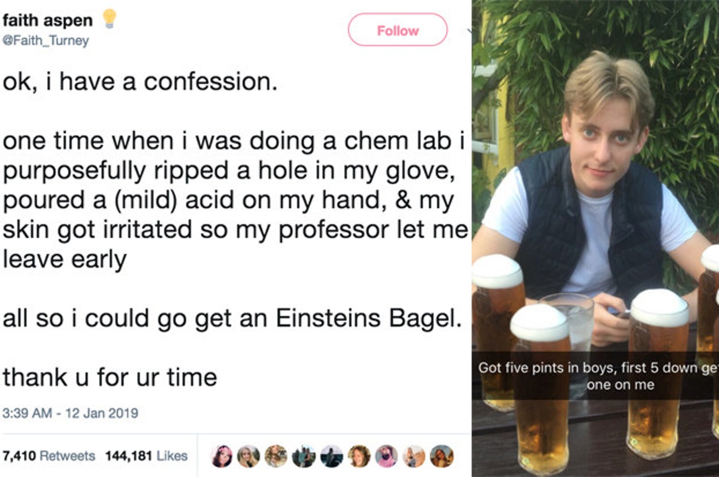Click the seventh liker avatar in pink clothing
The width and height of the screenshot is (719, 477).
click(387, 456)
